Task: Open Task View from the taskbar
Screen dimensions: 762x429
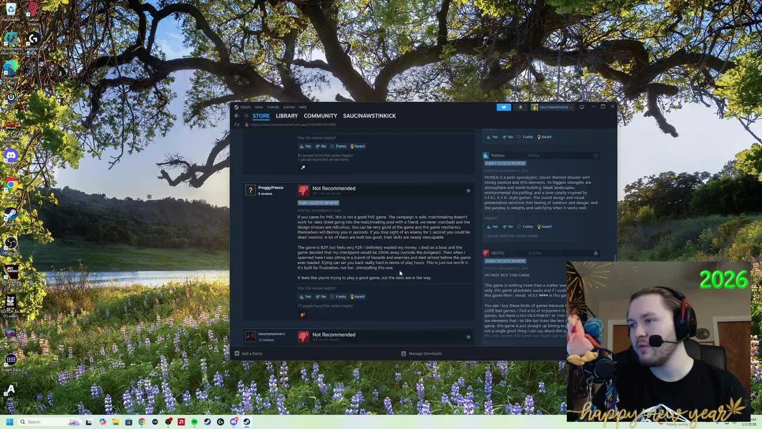Action: [x=89, y=422]
